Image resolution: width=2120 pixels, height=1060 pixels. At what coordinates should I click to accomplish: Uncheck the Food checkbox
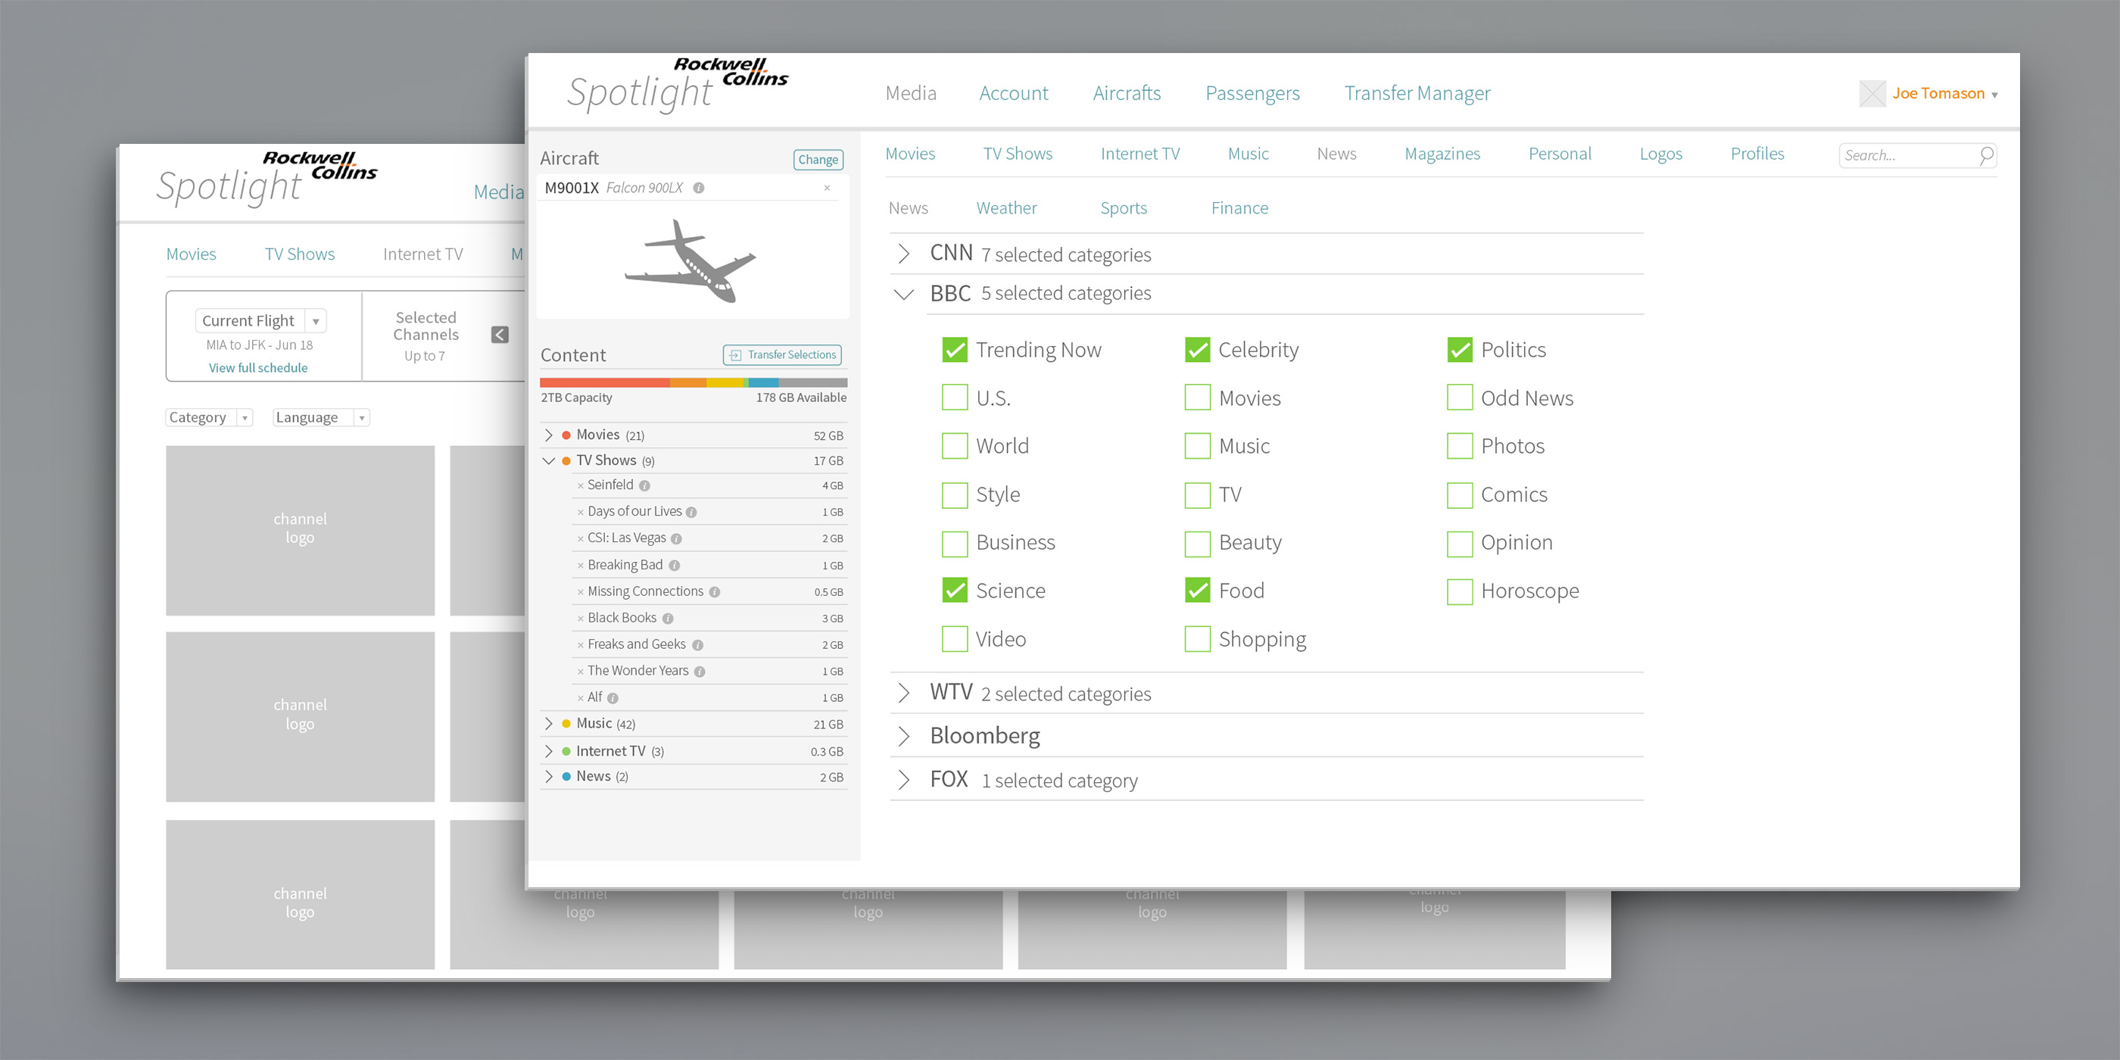1198,590
